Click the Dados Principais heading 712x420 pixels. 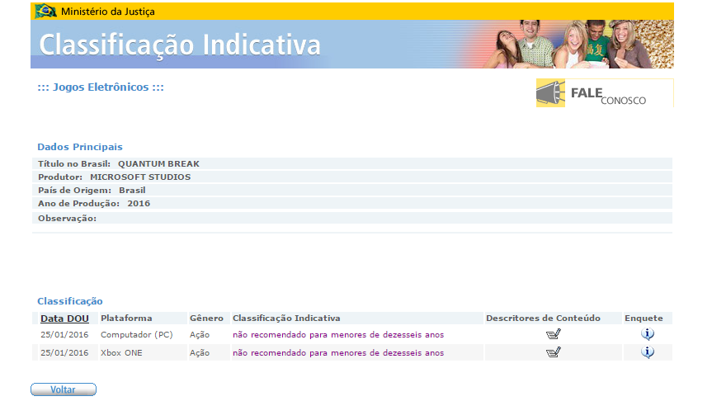click(80, 147)
